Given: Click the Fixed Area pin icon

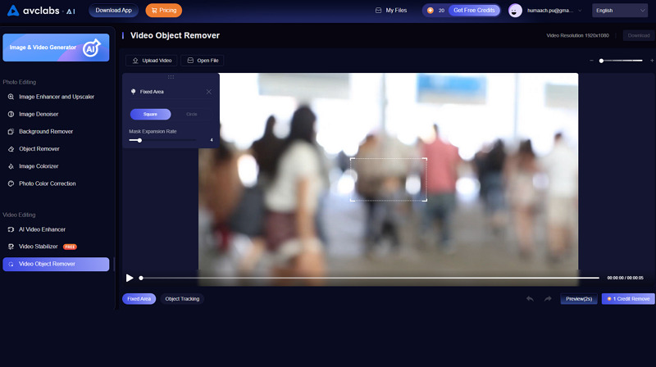Looking at the screenshot, I should pyautogui.click(x=134, y=92).
